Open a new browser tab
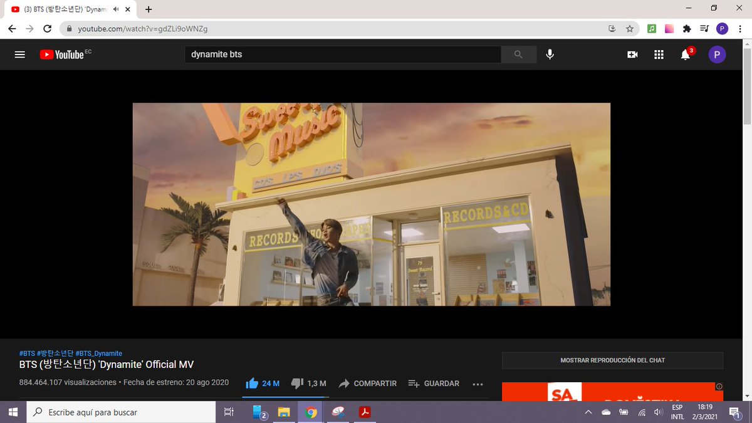 click(149, 9)
